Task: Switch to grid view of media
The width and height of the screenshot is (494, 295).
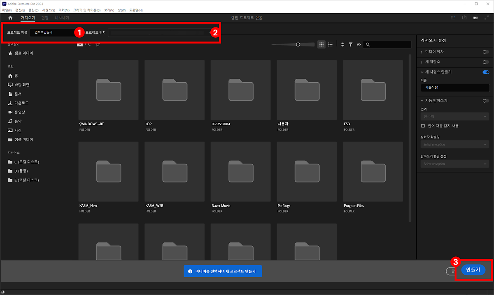Action: coord(322,44)
